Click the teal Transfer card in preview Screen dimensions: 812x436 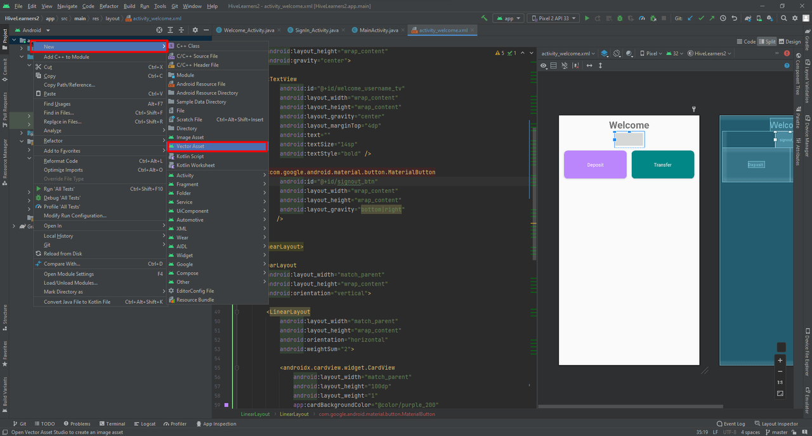(663, 164)
